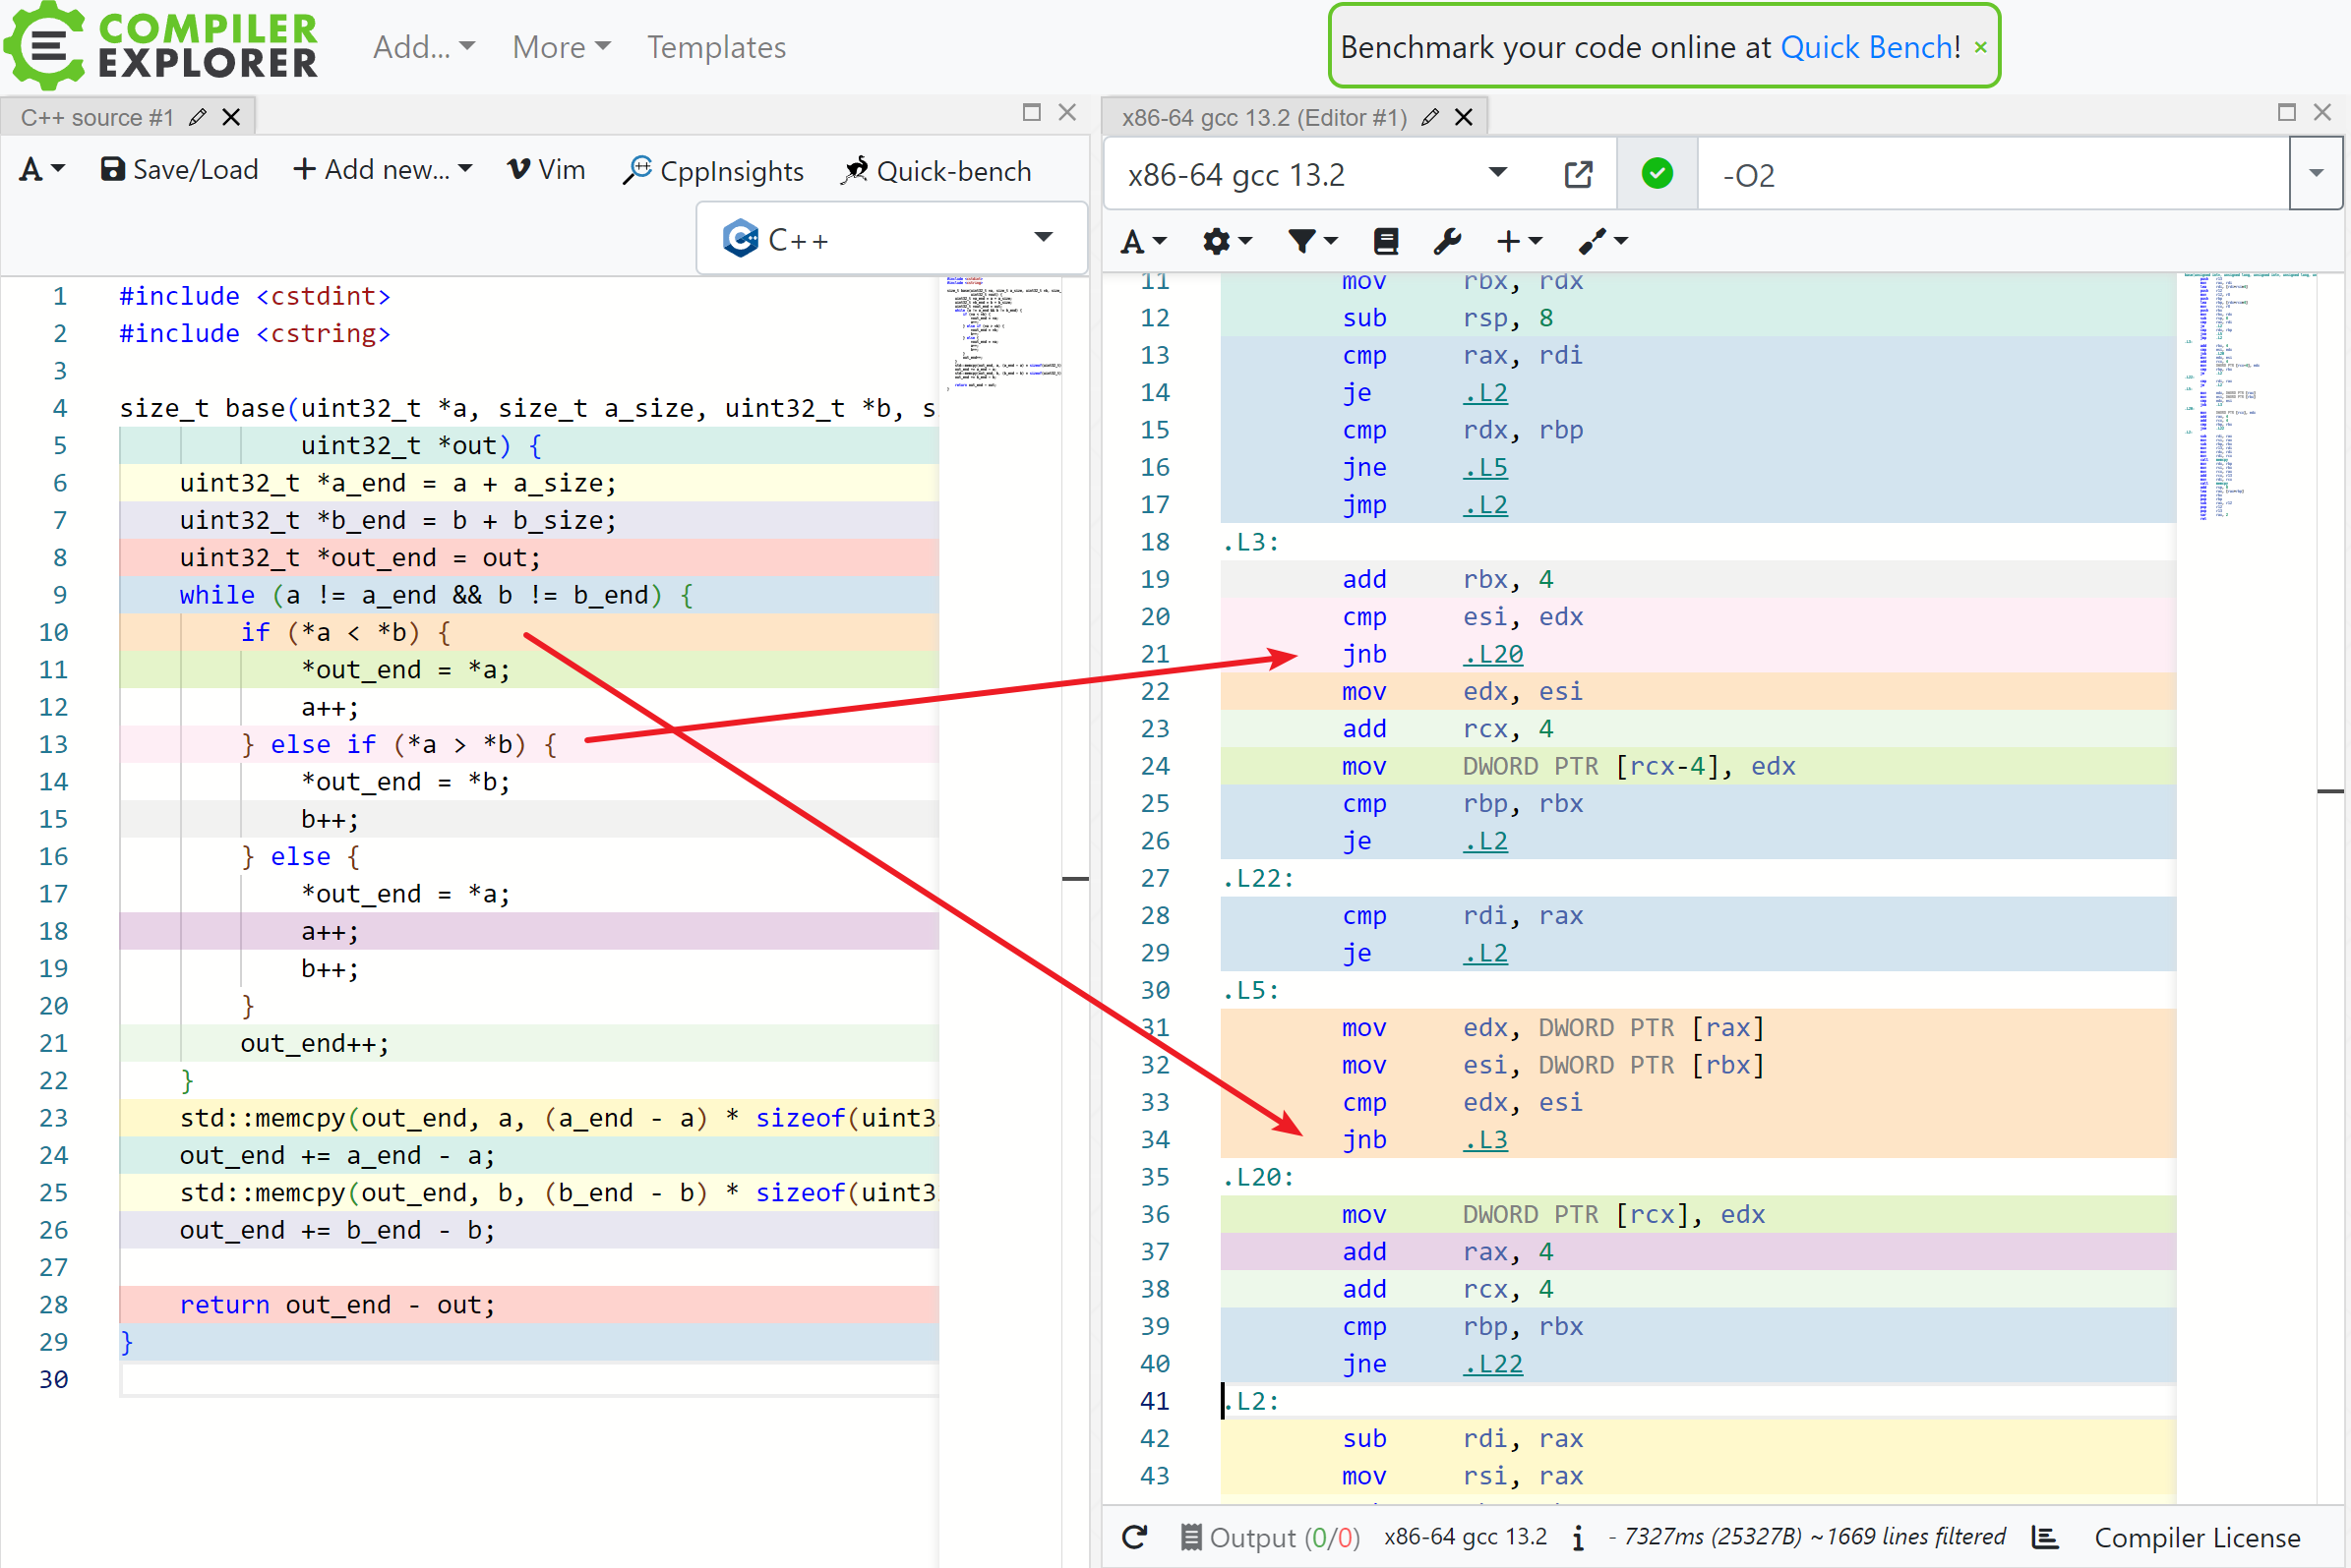This screenshot has width=2351, height=1568.
Task: Expand the compiler options arrow dropdown
Action: coord(2315,174)
